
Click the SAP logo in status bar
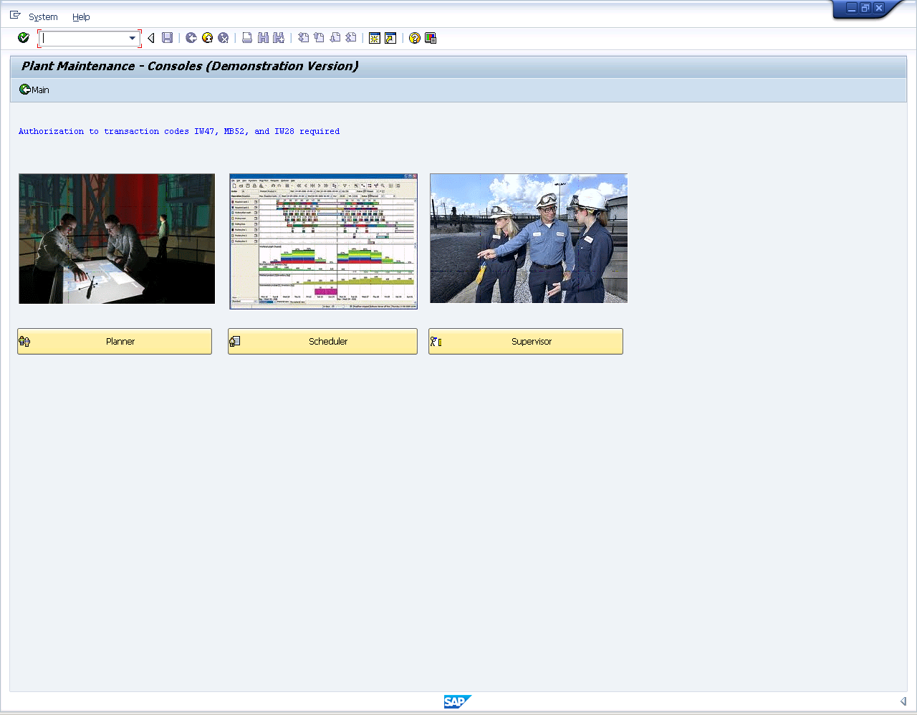(457, 701)
